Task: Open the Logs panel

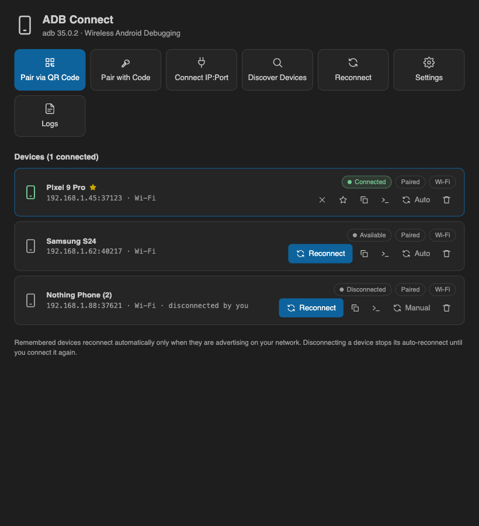Action: tap(50, 116)
